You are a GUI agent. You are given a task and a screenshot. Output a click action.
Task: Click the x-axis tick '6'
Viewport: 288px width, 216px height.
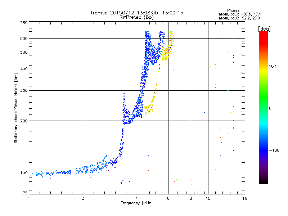pos(168,198)
